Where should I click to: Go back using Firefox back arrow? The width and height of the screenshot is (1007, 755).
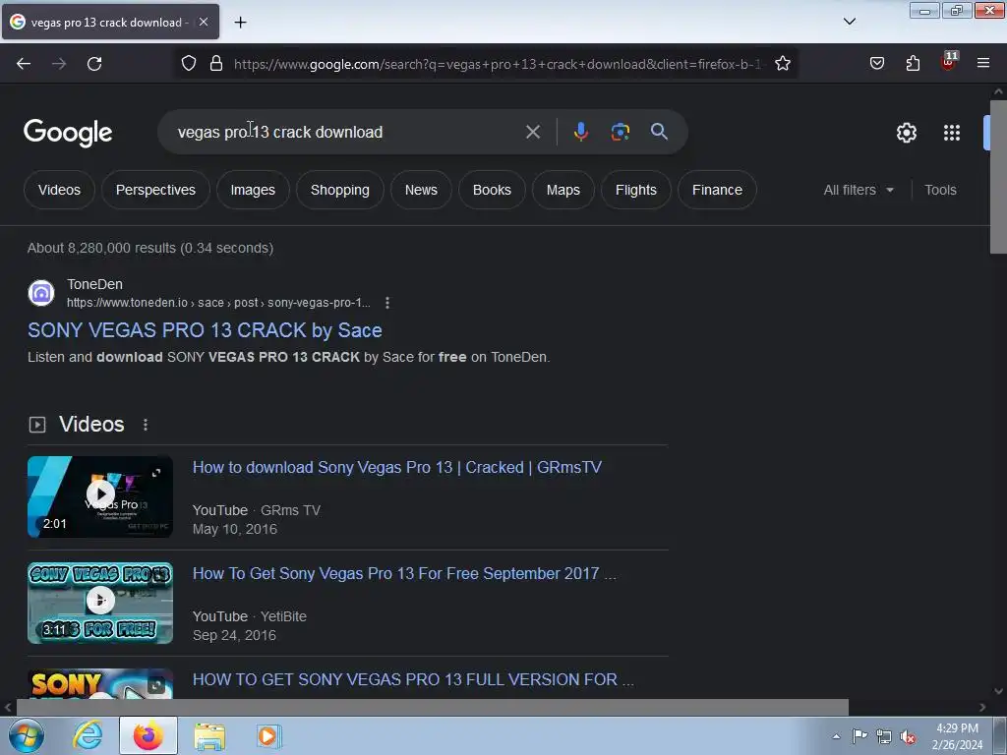tap(24, 64)
